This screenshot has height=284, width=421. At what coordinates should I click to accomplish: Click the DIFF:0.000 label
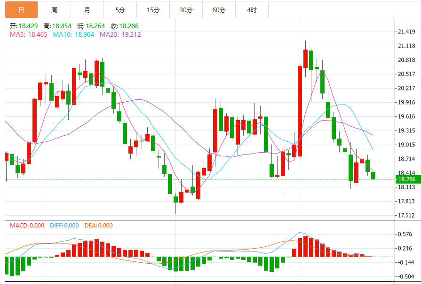pyautogui.click(x=64, y=226)
